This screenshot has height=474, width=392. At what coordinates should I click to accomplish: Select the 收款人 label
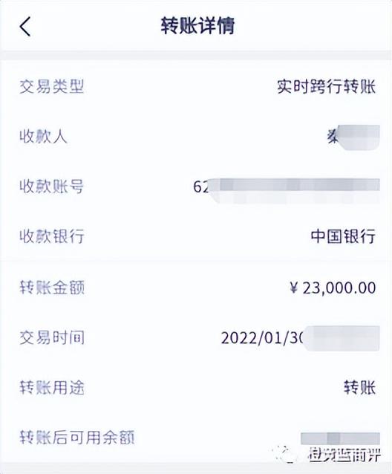pos(43,137)
